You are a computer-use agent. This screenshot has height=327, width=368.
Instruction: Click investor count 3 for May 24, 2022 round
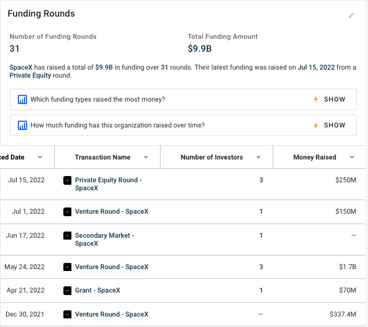click(261, 267)
